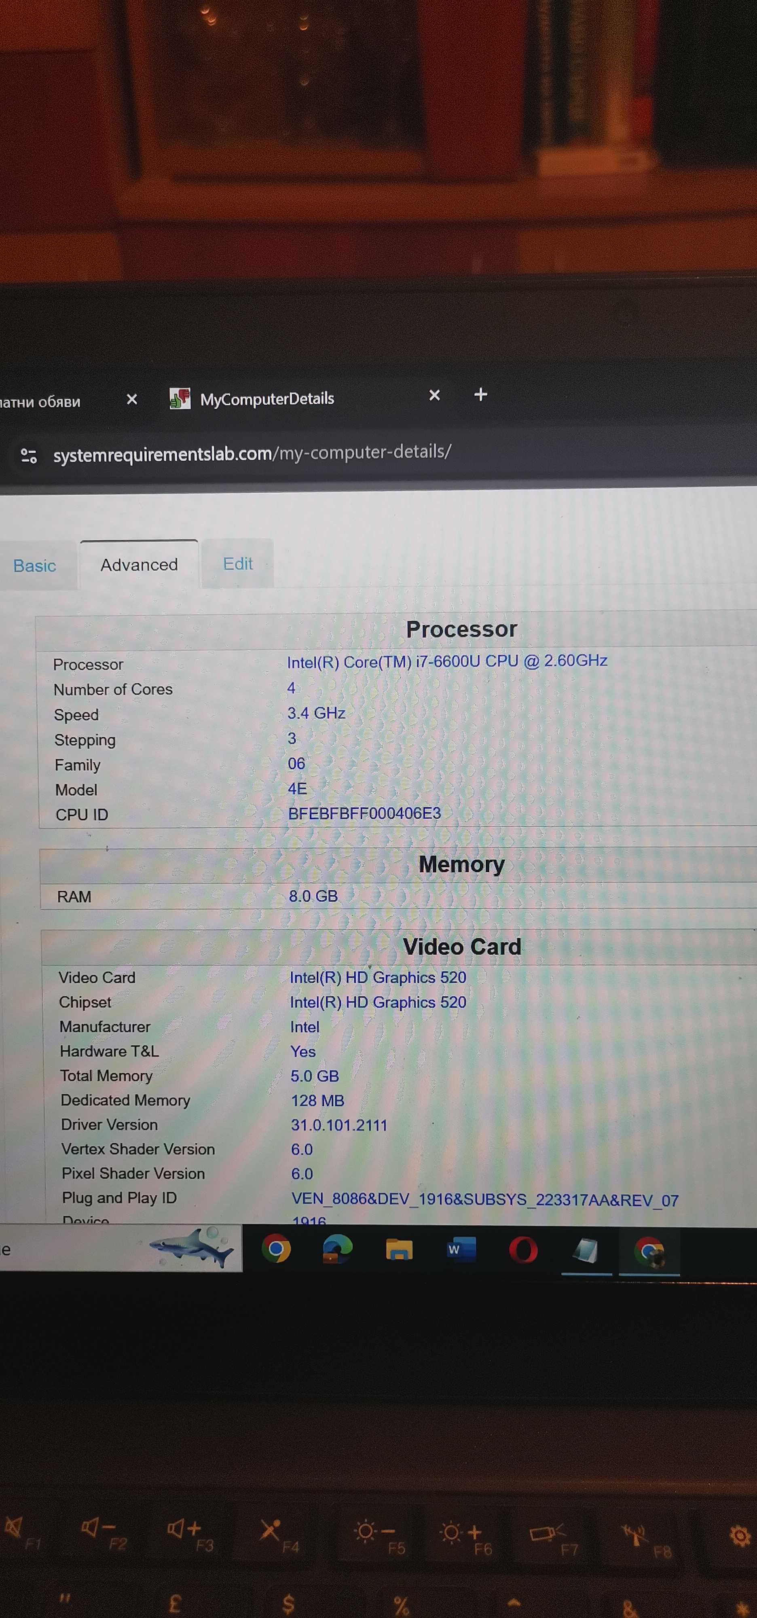Close the обяви tab
757x1618 pixels.
(x=132, y=399)
